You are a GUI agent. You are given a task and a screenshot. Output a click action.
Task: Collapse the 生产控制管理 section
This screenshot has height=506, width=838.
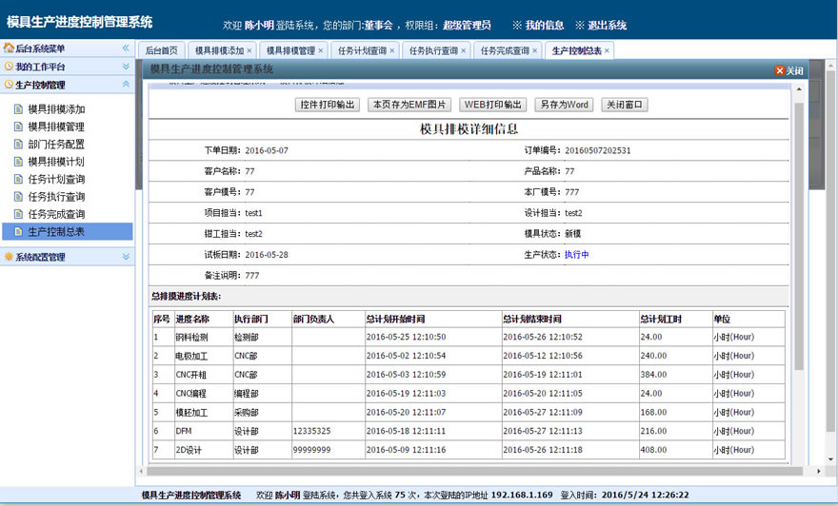pos(126,85)
